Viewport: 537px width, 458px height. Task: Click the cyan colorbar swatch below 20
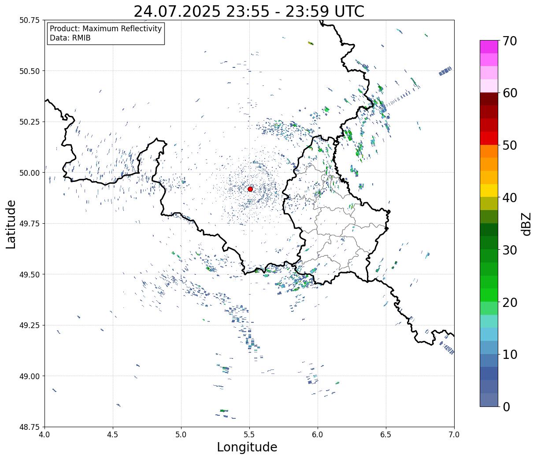point(489,321)
